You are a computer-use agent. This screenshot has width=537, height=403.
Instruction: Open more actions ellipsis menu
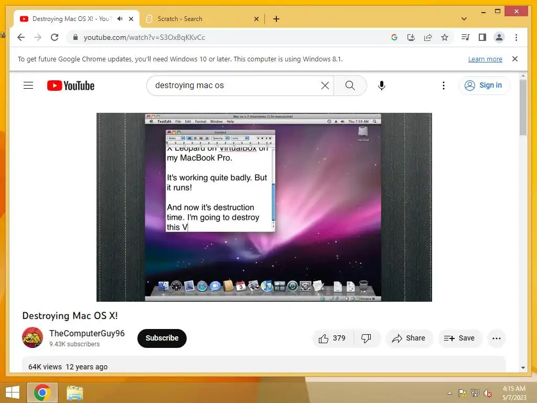coord(496,338)
